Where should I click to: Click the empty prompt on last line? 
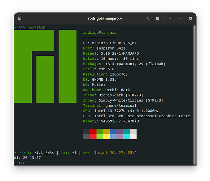point(19,163)
